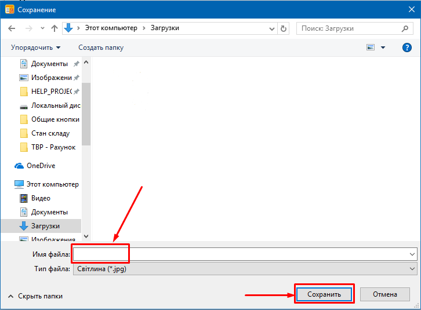This screenshot has height=310, width=421.
Task: Click the Back navigation arrow
Action: pyautogui.click(x=12, y=28)
